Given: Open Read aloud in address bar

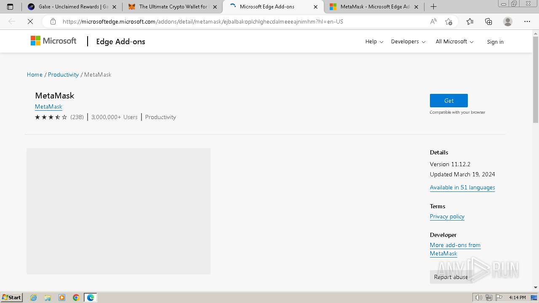Looking at the screenshot, I should click(x=433, y=21).
